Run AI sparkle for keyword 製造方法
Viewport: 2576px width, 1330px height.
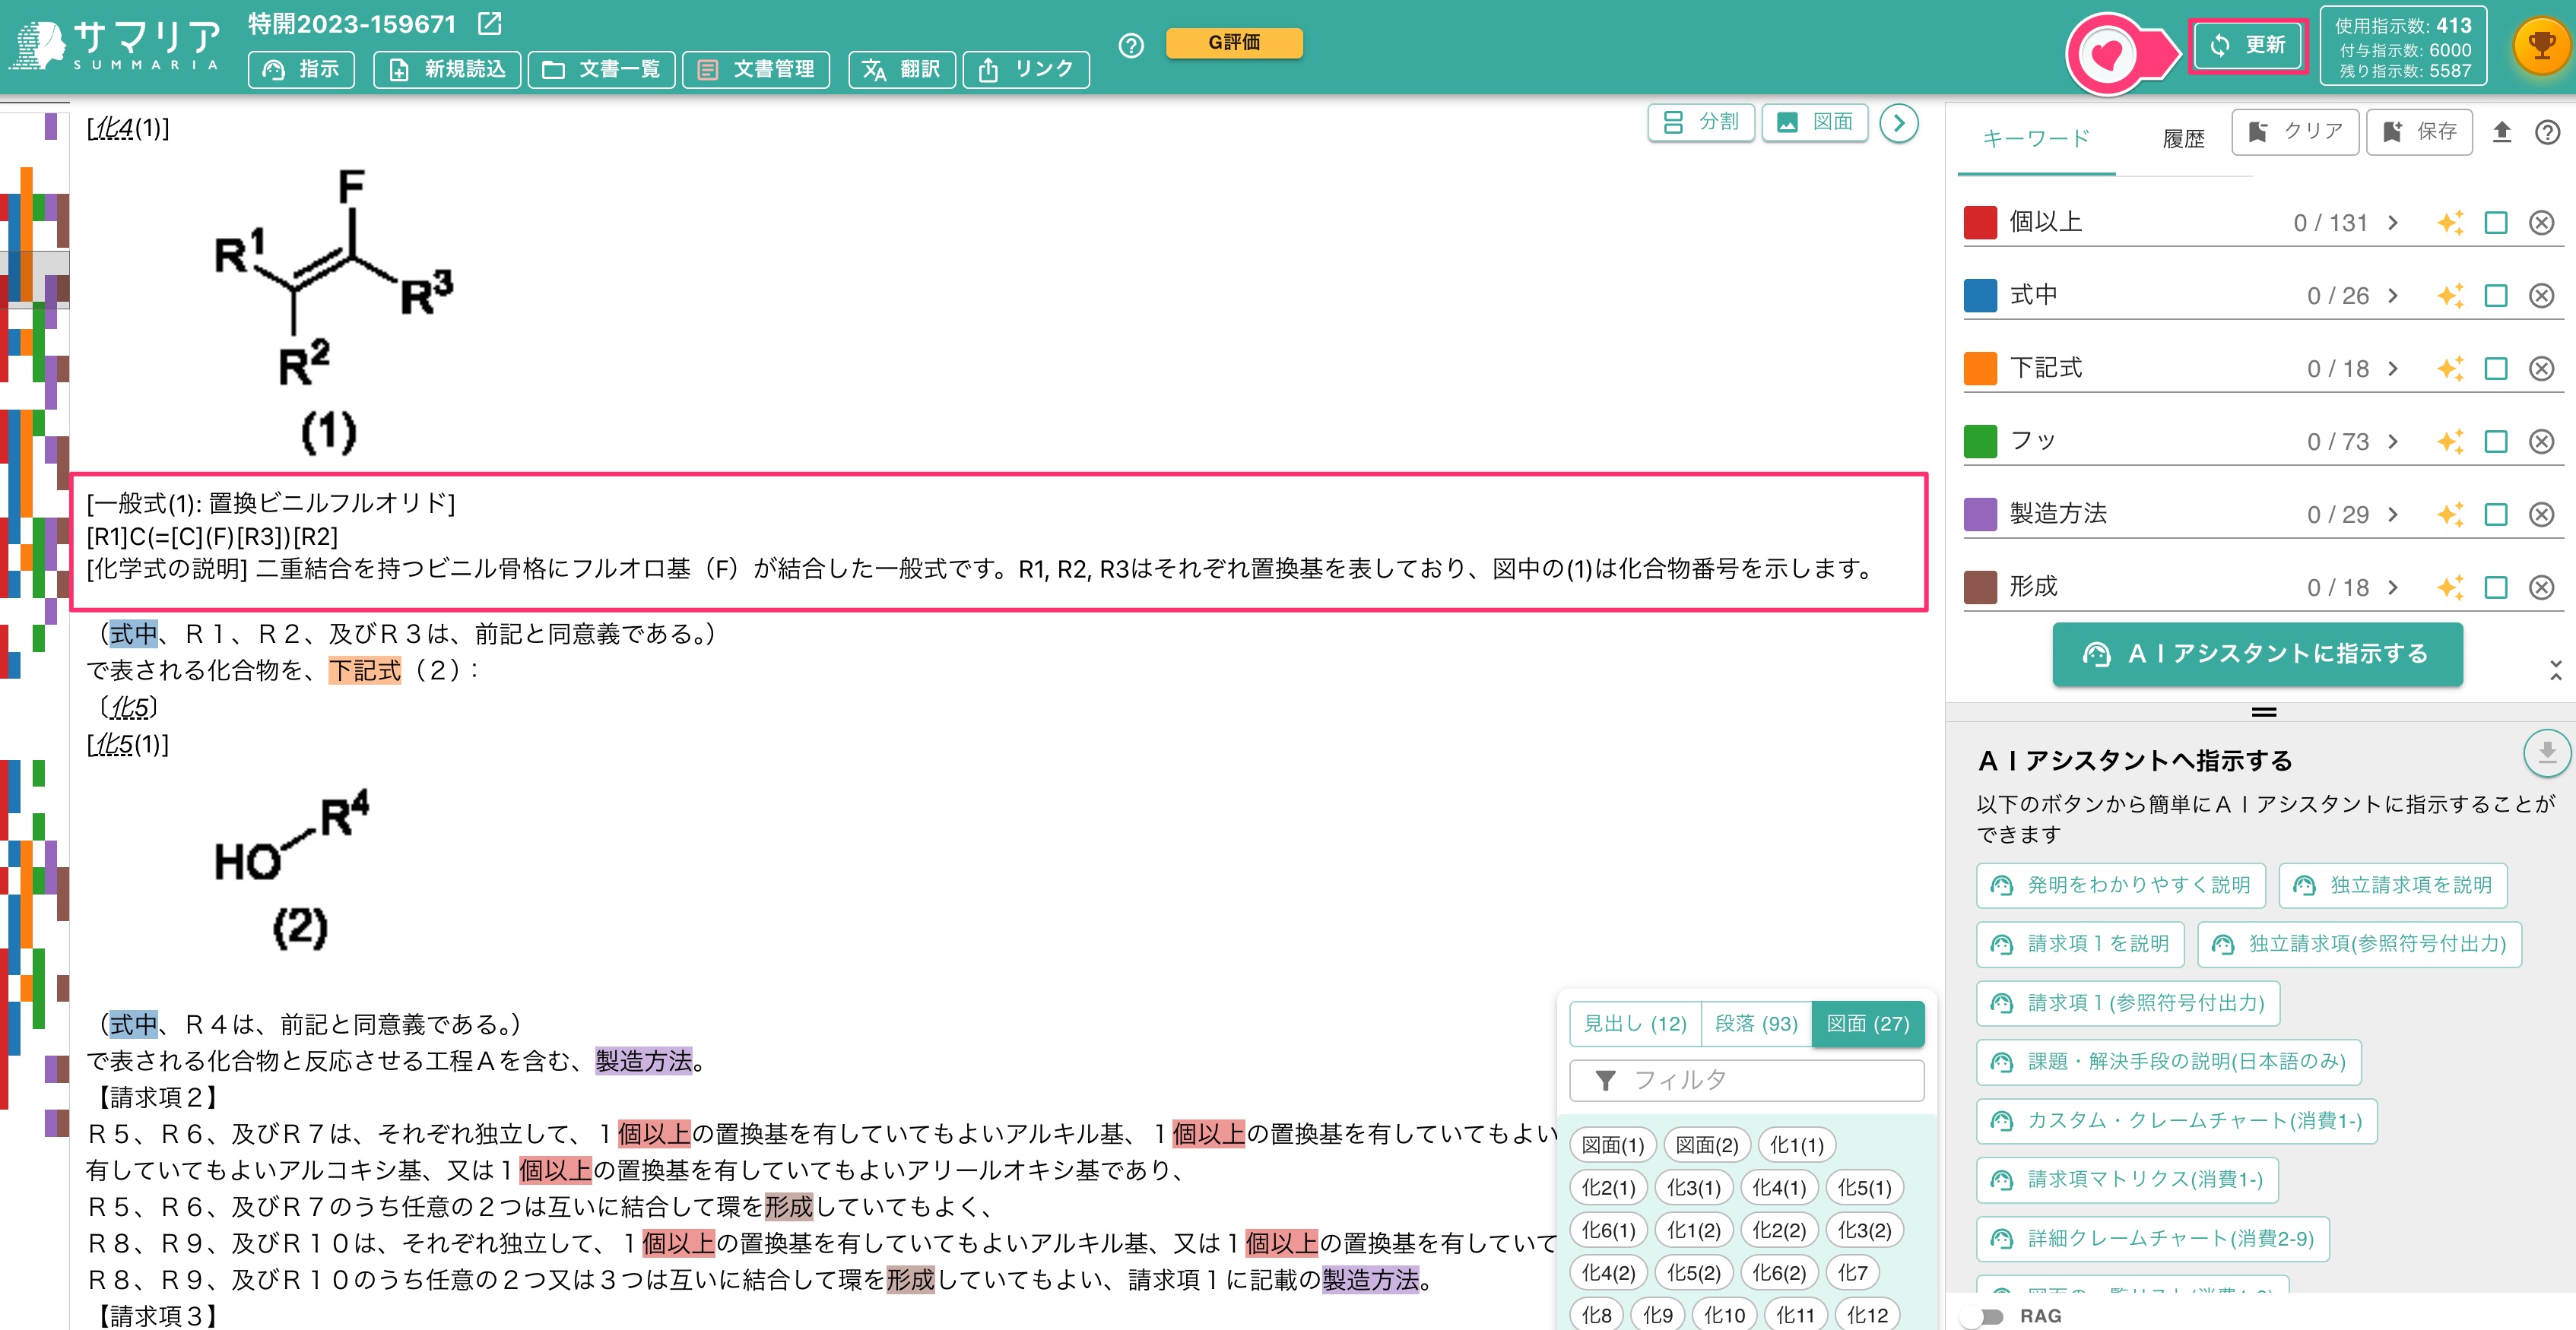coord(2449,515)
